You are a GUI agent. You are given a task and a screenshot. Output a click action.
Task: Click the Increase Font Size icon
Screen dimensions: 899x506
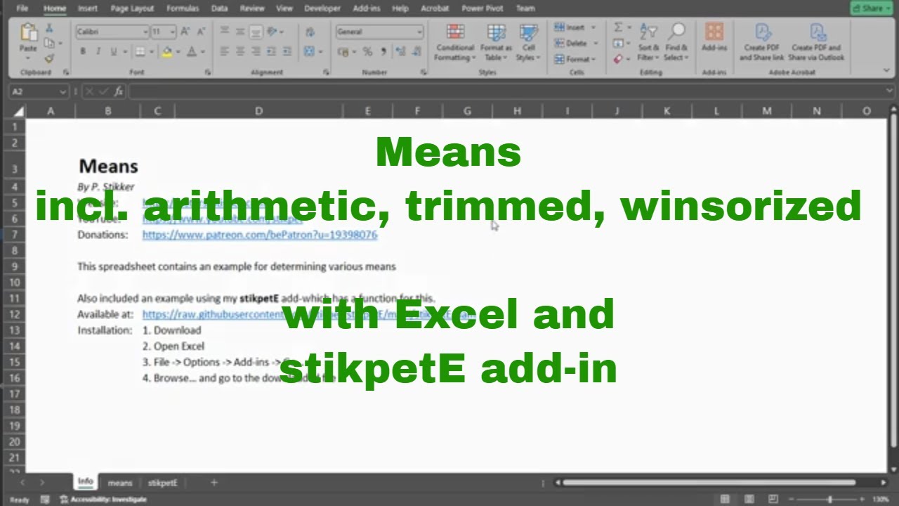[185, 32]
